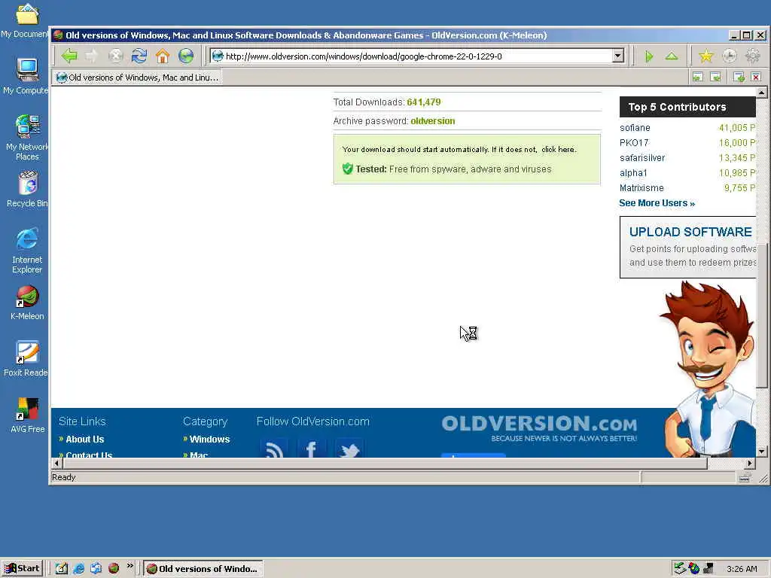Click the green Up triangle button

672,56
